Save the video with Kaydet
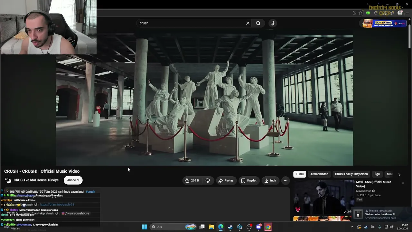Screen dimensions: 412x232 [249, 180]
